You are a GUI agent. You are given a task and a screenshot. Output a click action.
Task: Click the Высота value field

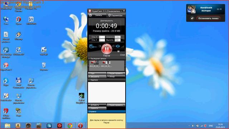tap(117, 40)
